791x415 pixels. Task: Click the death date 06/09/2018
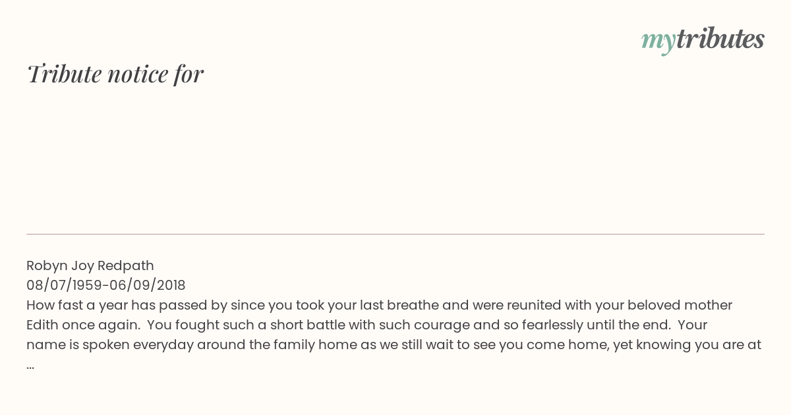tap(148, 285)
